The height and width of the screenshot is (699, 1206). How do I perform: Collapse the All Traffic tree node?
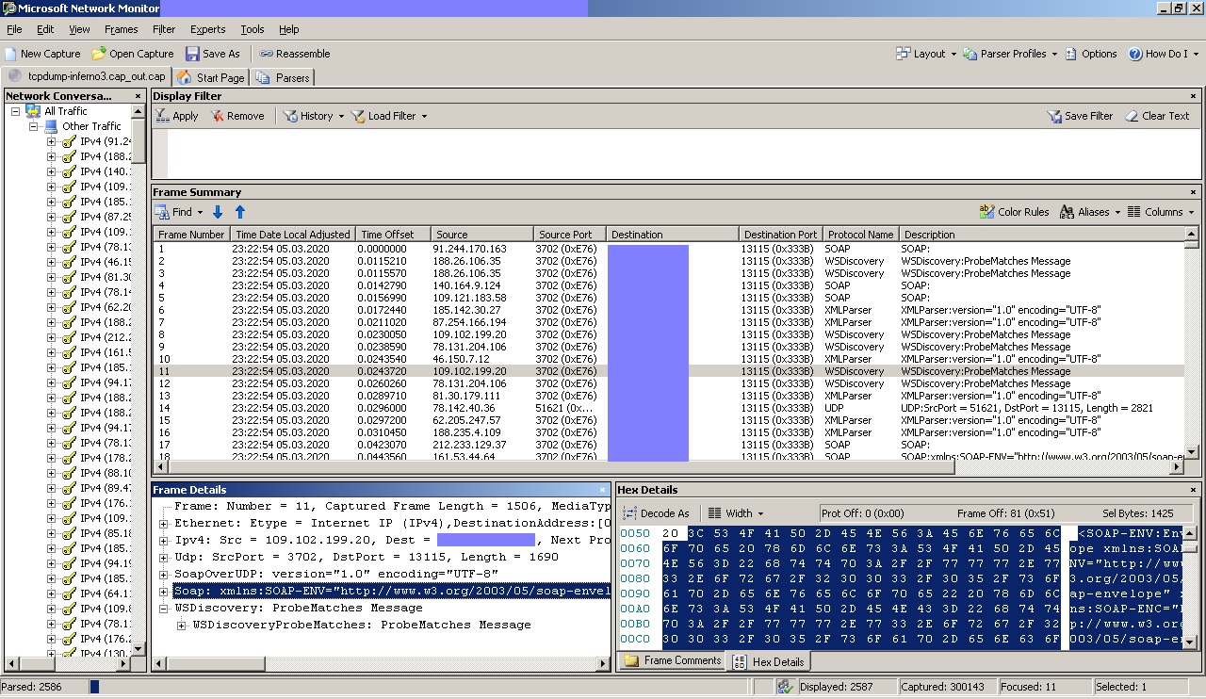pos(15,111)
